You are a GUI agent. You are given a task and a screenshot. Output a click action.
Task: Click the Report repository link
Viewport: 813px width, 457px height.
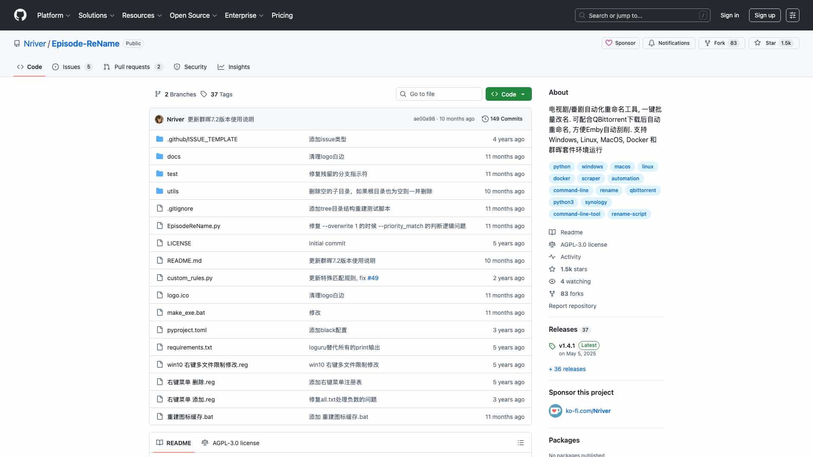572,306
